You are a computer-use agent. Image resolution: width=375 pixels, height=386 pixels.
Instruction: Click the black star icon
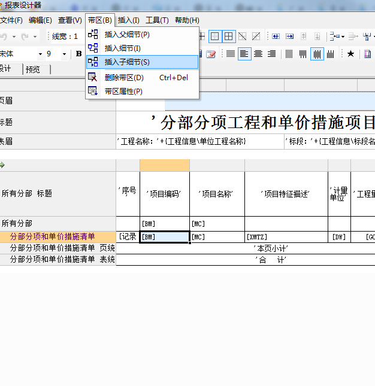point(350,54)
